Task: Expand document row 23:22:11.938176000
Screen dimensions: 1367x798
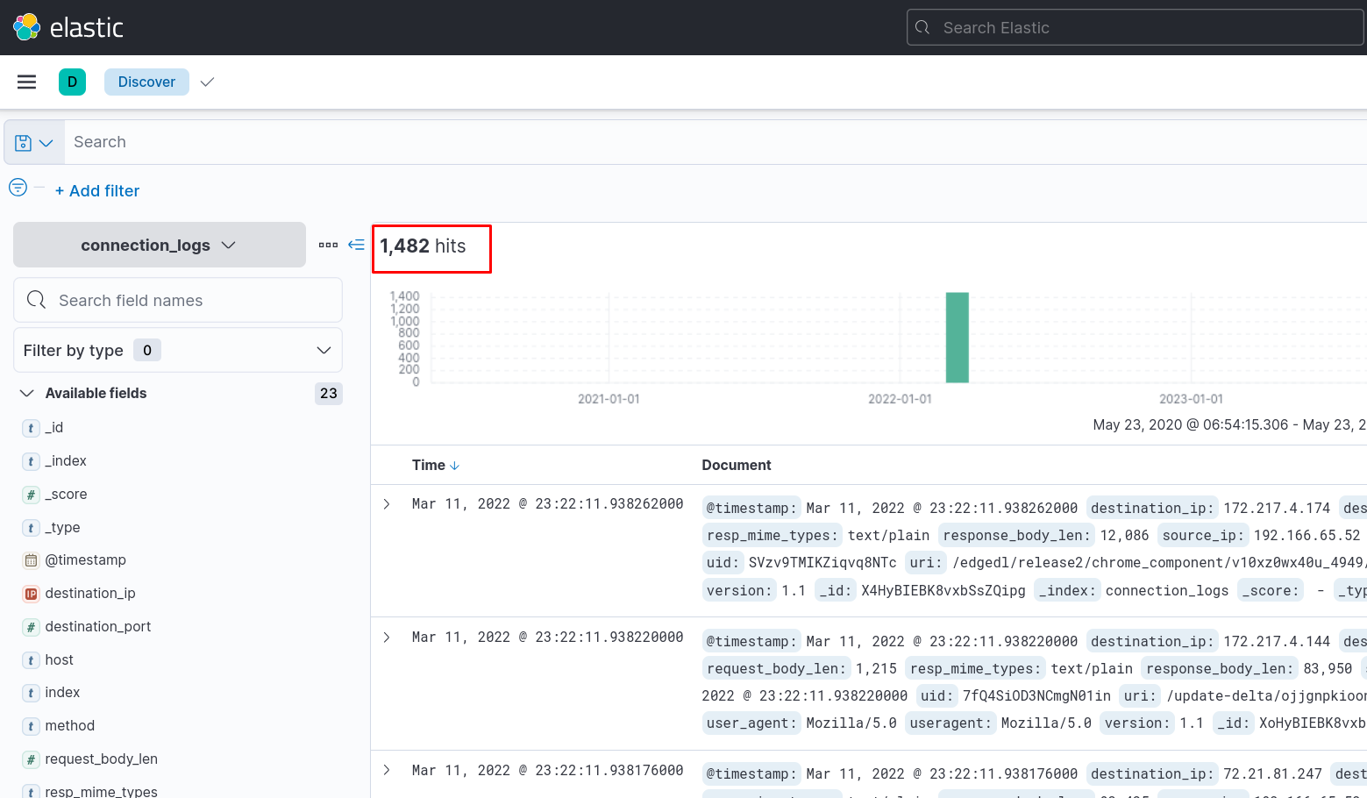Action: 387,770
